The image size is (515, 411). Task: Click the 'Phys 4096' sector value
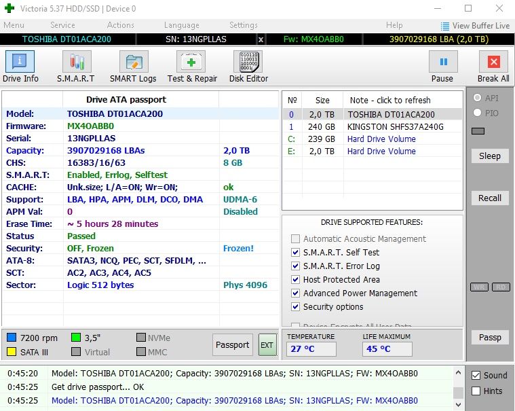(246, 285)
